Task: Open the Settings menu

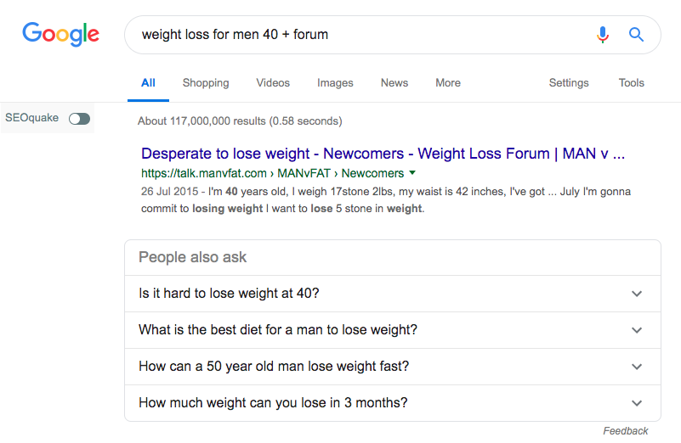Action: (x=569, y=83)
